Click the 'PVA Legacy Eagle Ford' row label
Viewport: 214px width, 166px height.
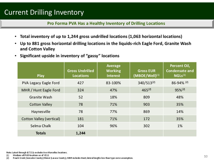(x=41, y=83)
